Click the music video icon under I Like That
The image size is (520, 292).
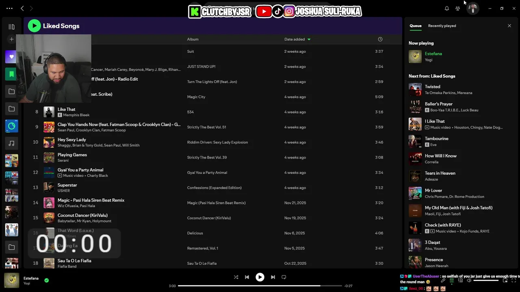[x=427, y=127]
